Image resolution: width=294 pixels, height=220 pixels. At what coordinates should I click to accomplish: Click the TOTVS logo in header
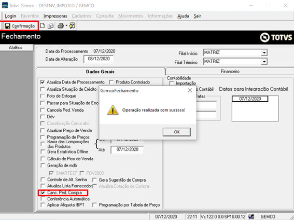click(276, 37)
